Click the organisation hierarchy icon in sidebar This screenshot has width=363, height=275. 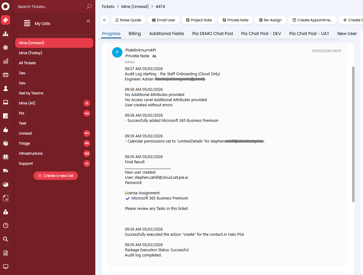pyautogui.click(x=5, y=34)
